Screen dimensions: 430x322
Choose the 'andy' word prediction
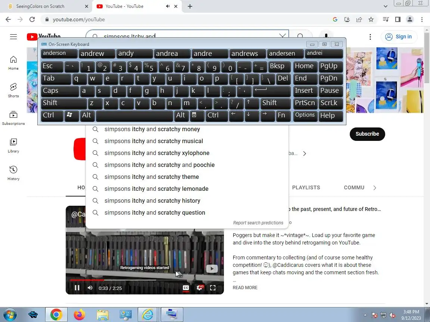(x=134, y=54)
